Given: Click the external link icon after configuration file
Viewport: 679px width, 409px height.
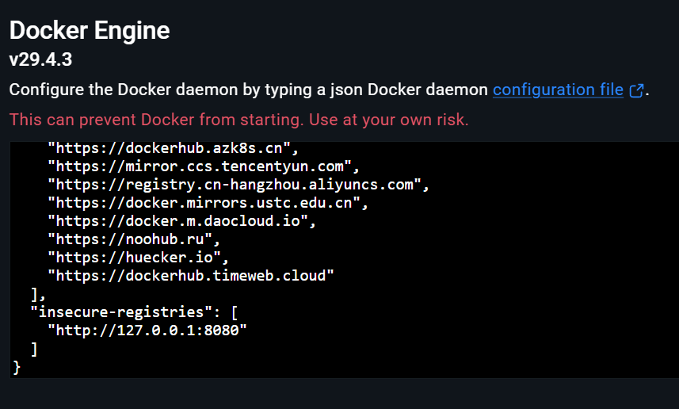Looking at the screenshot, I should pyautogui.click(x=636, y=90).
